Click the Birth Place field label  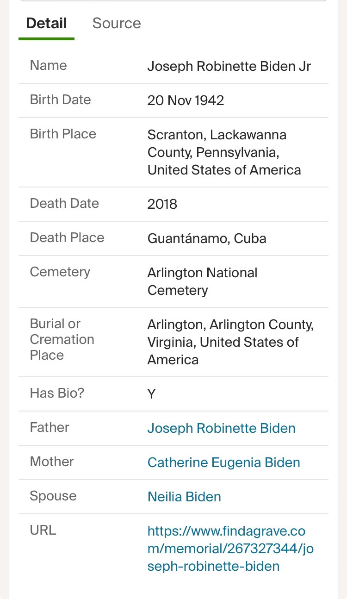63,134
